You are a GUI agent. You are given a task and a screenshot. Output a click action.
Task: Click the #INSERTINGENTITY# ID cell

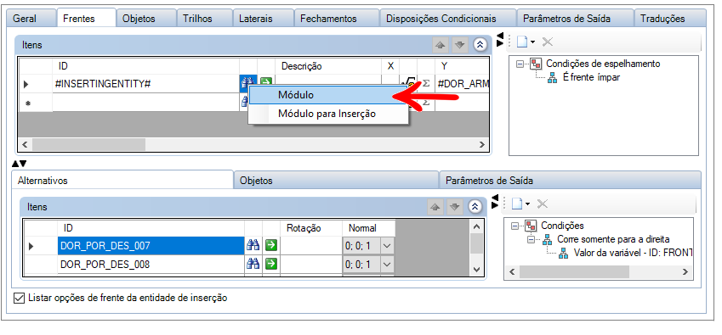pyautogui.click(x=146, y=84)
